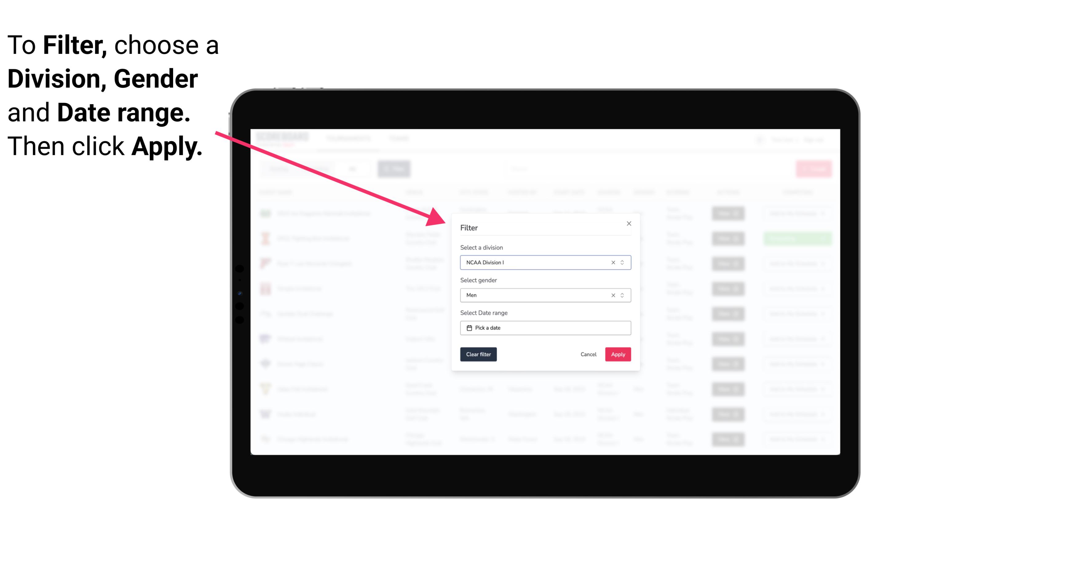The image size is (1089, 586).
Task: Toggle Men gender selection off
Action: click(x=613, y=295)
